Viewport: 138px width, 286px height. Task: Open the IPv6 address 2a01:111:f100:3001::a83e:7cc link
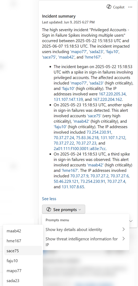(x=83, y=149)
